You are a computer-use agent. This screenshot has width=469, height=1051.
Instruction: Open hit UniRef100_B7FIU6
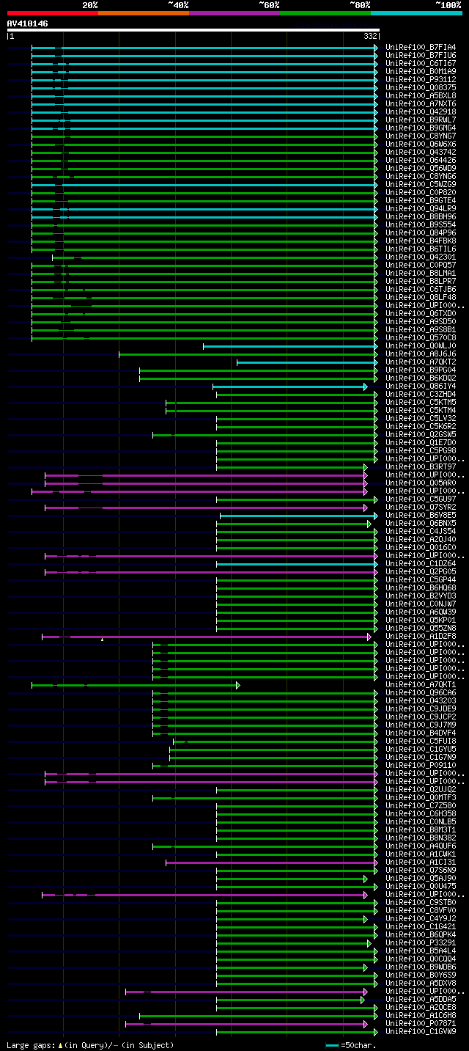421,55
